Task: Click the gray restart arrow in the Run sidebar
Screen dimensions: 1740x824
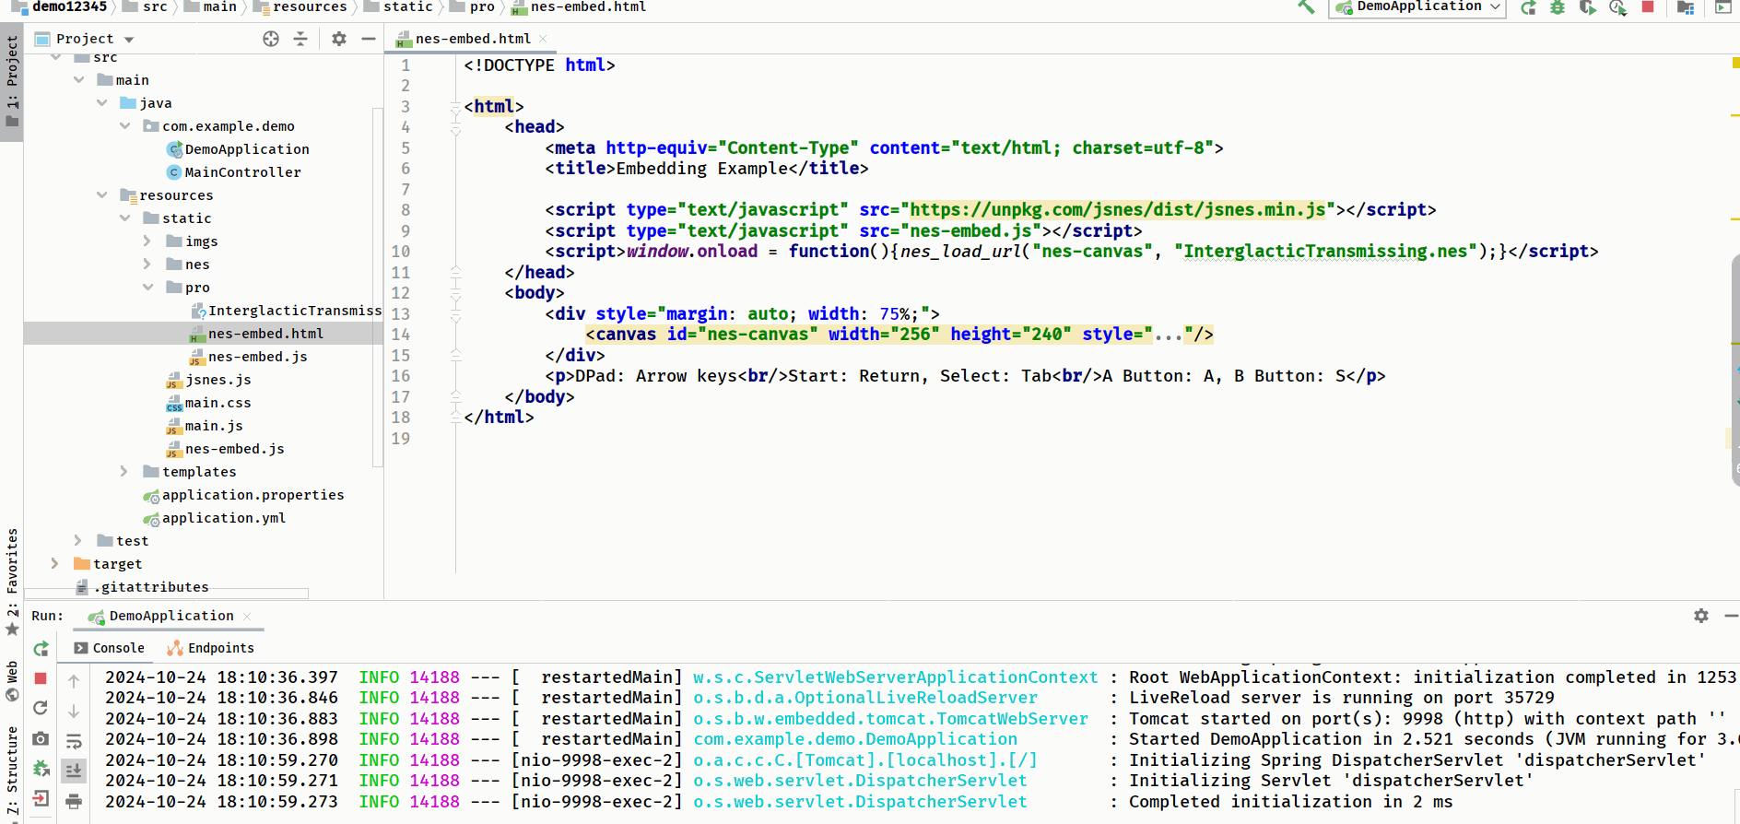Action: pos(41,708)
